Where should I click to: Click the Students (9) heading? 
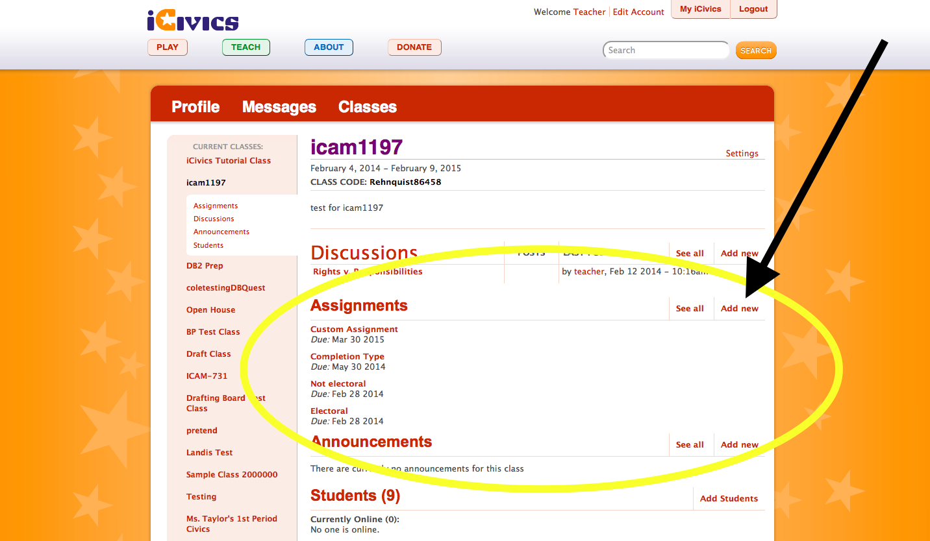[355, 496]
